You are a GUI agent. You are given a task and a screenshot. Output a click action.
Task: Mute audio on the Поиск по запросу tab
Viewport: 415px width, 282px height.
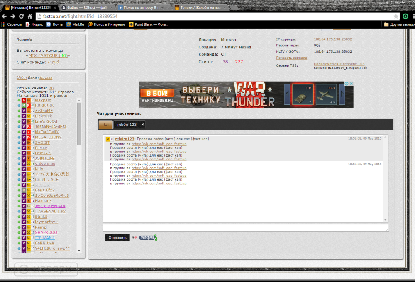pyautogui.click(x=163, y=7)
